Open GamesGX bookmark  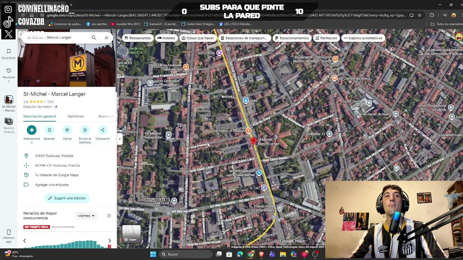pos(161,24)
